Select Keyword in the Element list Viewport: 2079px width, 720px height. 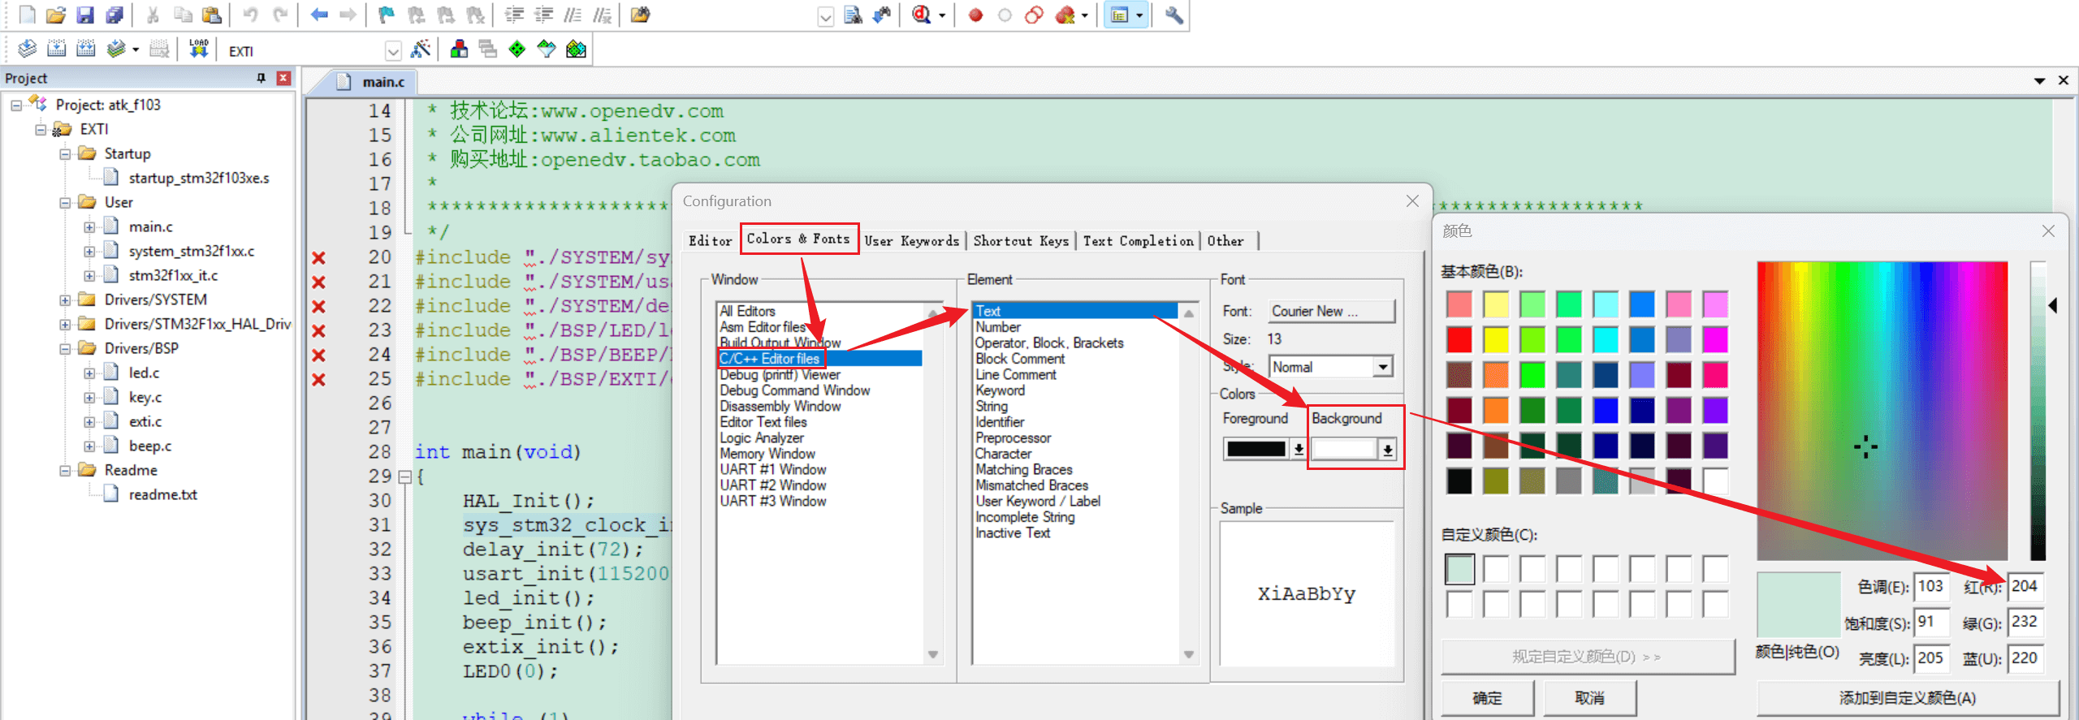tap(1000, 390)
